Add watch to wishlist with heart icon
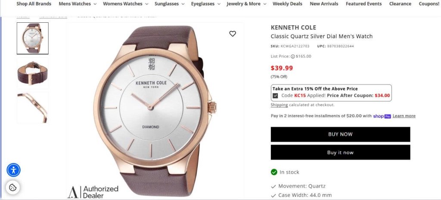Viewport: 441px width, 200px height. tap(232, 33)
